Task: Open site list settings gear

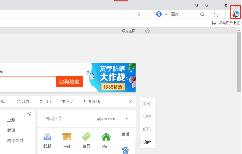Action: click(29, 113)
